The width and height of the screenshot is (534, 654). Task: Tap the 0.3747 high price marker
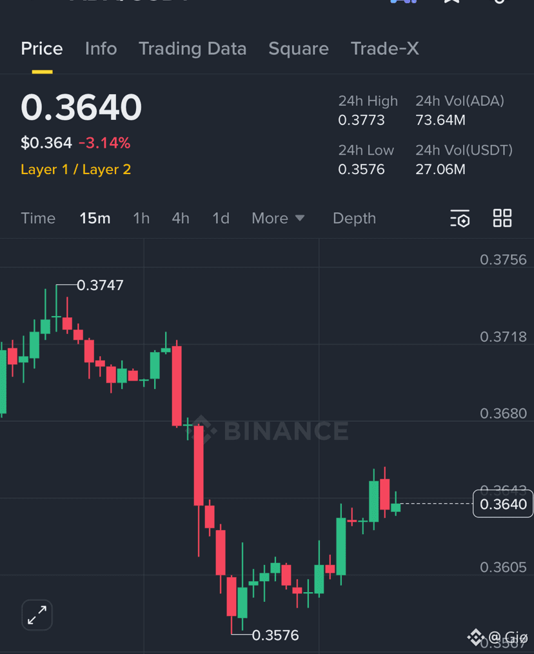tap(100, 285)
